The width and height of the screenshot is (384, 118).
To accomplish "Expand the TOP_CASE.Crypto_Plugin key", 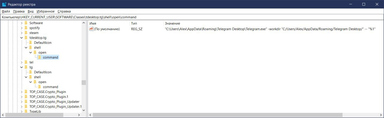I will [x=21, y=92].
